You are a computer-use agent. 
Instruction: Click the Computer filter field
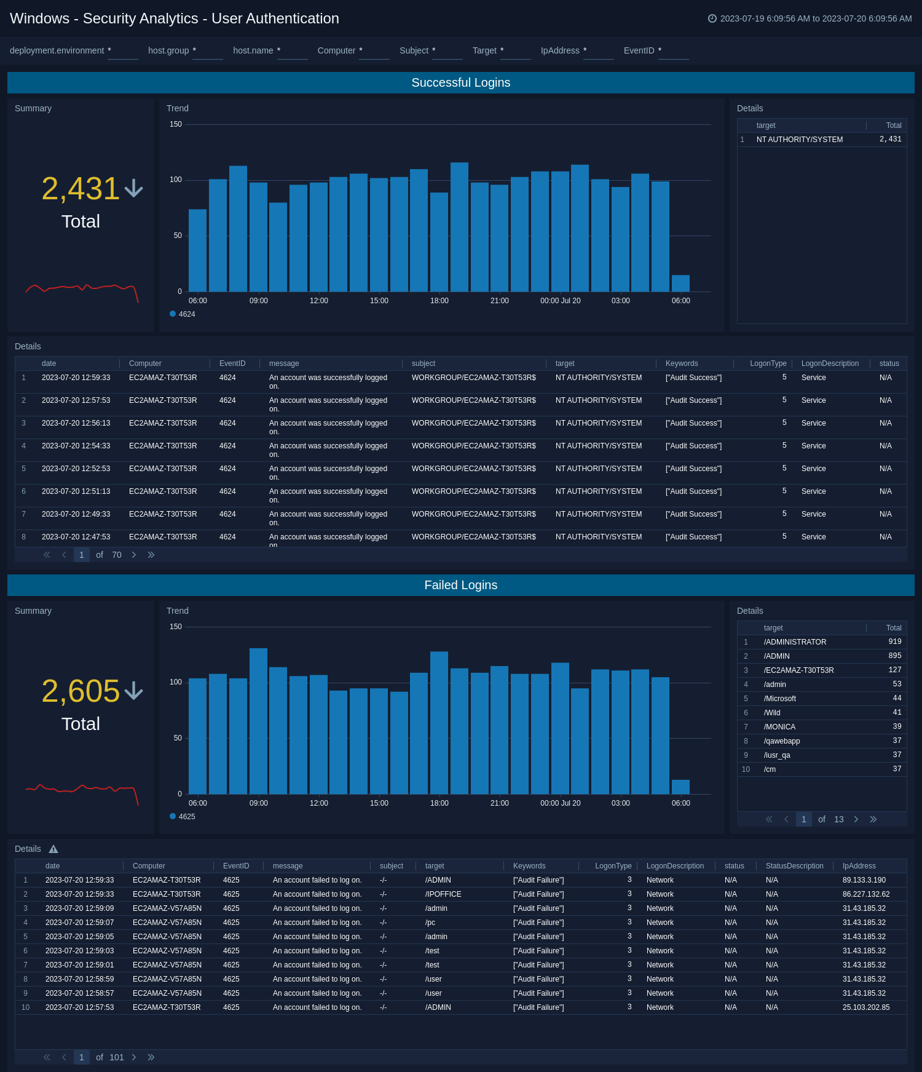[x=374, y=51]
